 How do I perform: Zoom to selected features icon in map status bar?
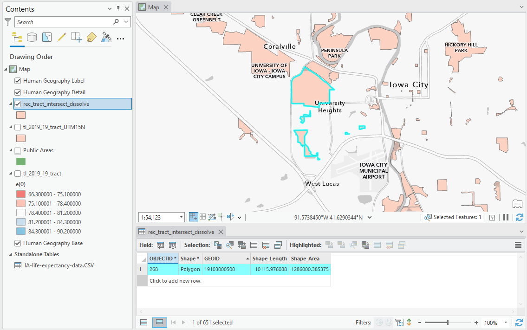coord(428,217)
